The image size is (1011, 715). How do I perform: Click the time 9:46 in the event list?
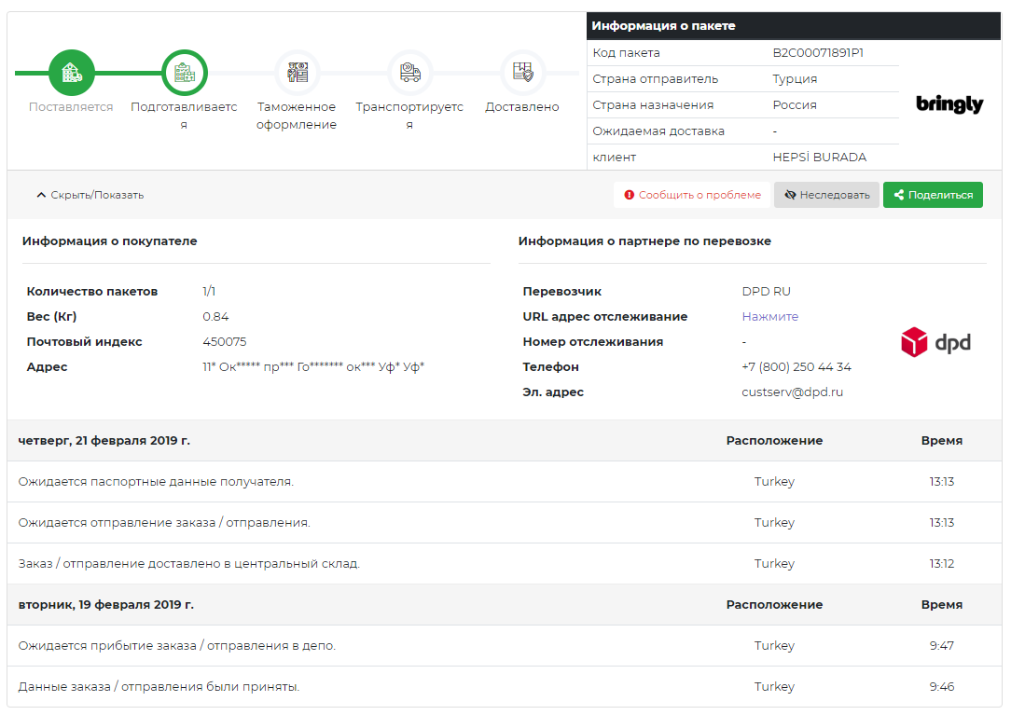(x=941, y=687)
